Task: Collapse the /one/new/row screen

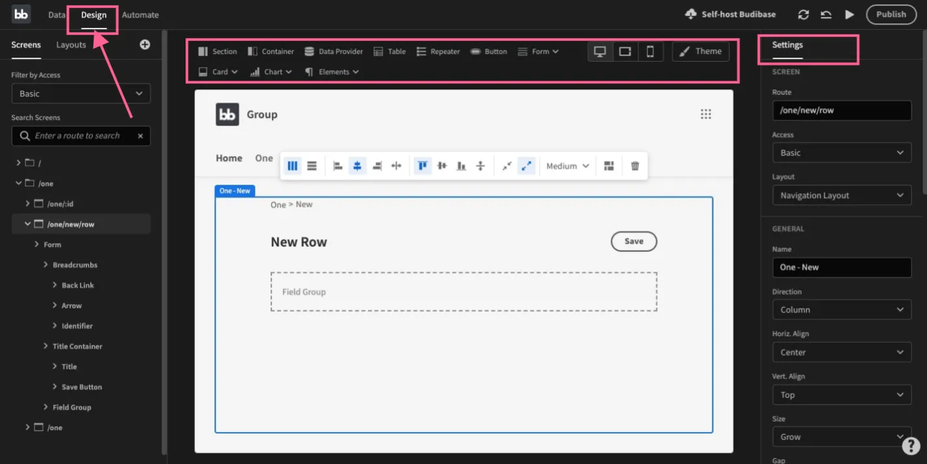Action: click(28, 224)
